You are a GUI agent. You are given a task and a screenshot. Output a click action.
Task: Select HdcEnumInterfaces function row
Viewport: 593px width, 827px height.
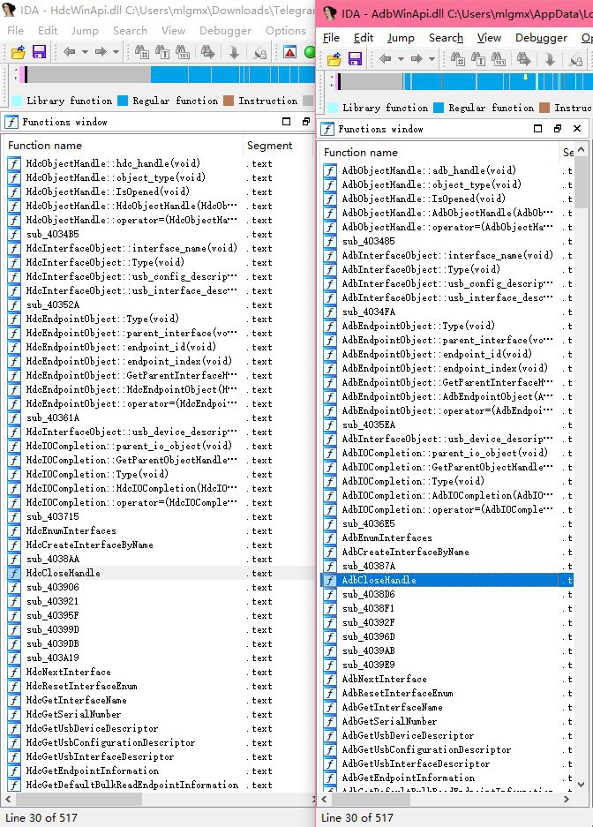pos(160,531)
